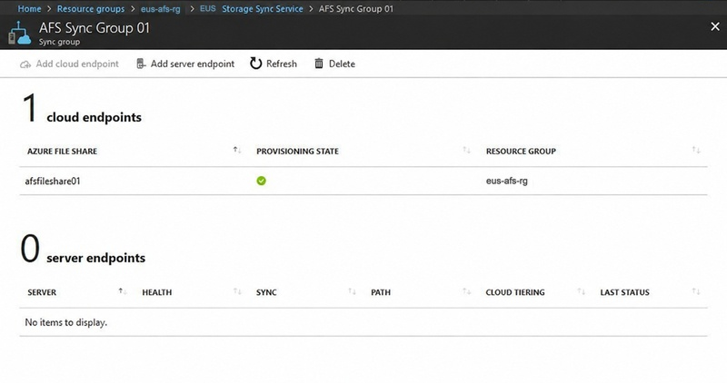Click Add cloud endpoint label

point(77,64)
